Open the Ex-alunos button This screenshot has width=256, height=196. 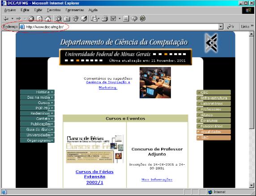pyautogui.click(x=214, y=121)
